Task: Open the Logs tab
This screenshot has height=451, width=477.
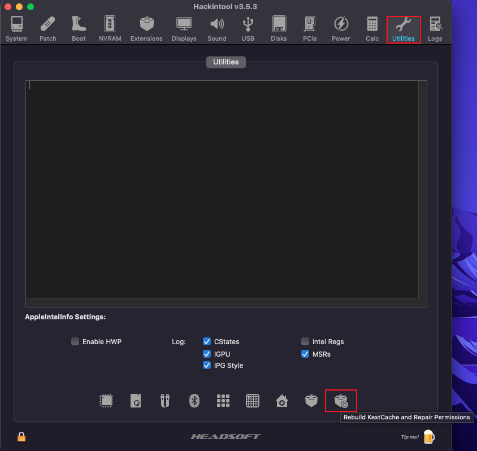Action: click(435, 28)
